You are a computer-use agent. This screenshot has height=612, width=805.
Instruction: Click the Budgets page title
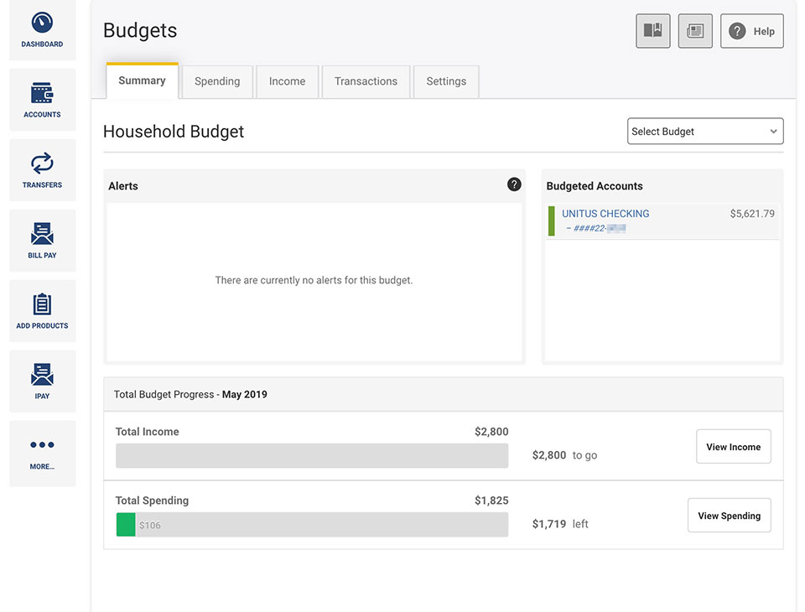(140, 30)
